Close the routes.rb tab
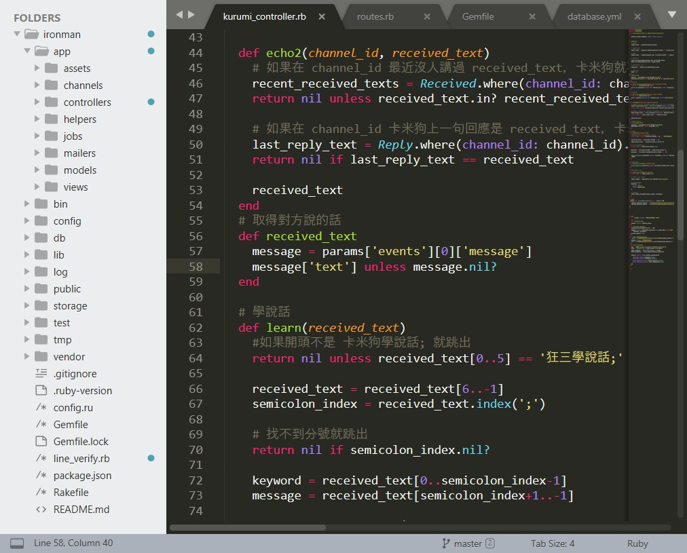 point(427,17)
